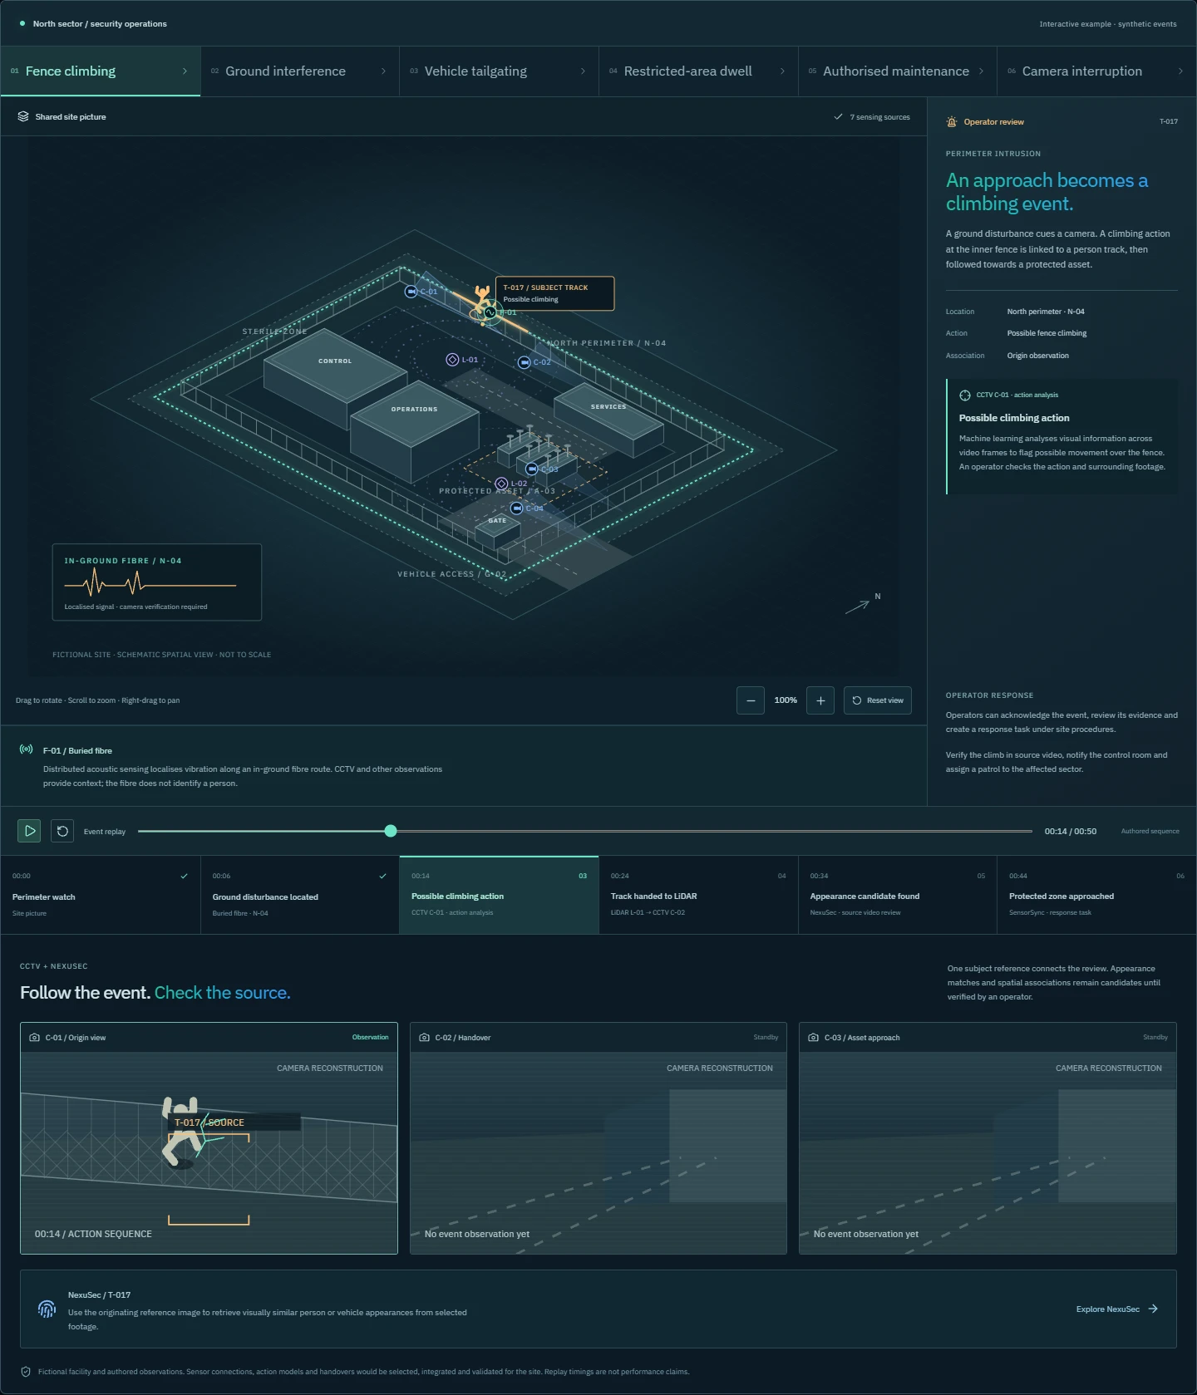Open the Fence climbing scenario tab
The image size is (1197, 1395).
click(x=101, y=71)
